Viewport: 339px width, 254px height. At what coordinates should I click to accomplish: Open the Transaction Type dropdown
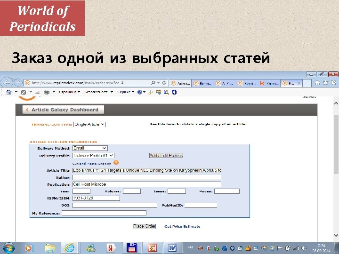90,124
